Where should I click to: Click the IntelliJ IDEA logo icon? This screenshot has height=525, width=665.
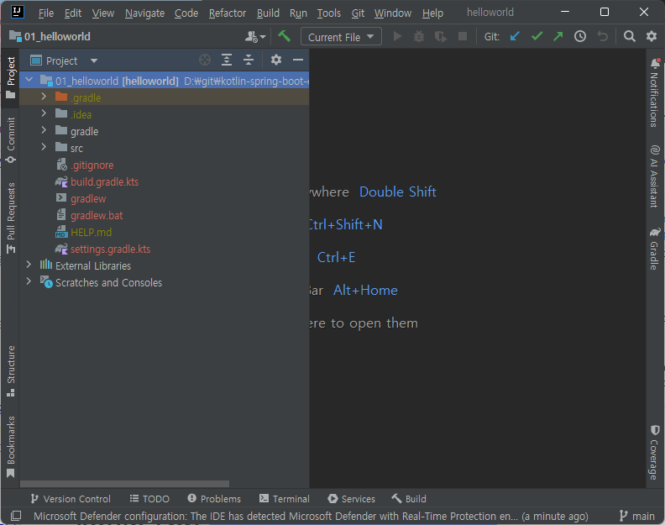click(x=18, y=12)
